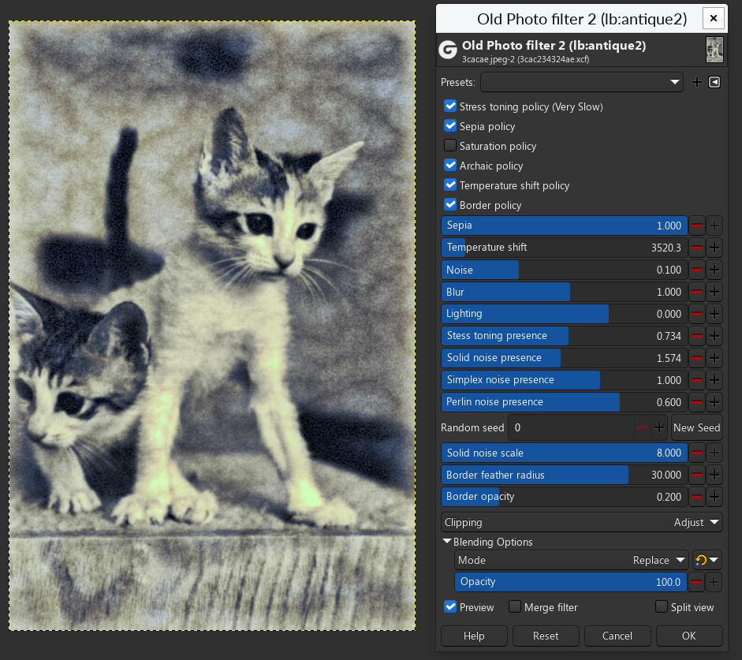The image size is (742, 660).
Task: Cancel the Old Photo filter dialog
Action: tap(617, 636)
